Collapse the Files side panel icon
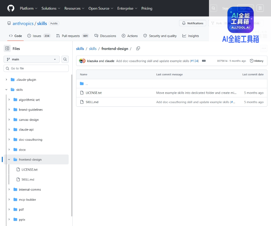The image size is (271, 226). 7,49
